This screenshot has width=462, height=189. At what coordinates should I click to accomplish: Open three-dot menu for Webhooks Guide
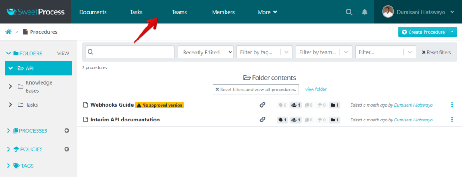coord(452,105)
